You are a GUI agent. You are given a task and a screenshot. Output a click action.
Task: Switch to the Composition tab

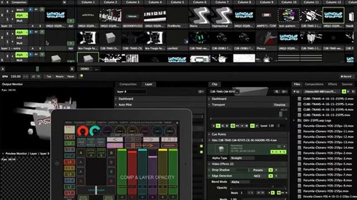[128, 84]
